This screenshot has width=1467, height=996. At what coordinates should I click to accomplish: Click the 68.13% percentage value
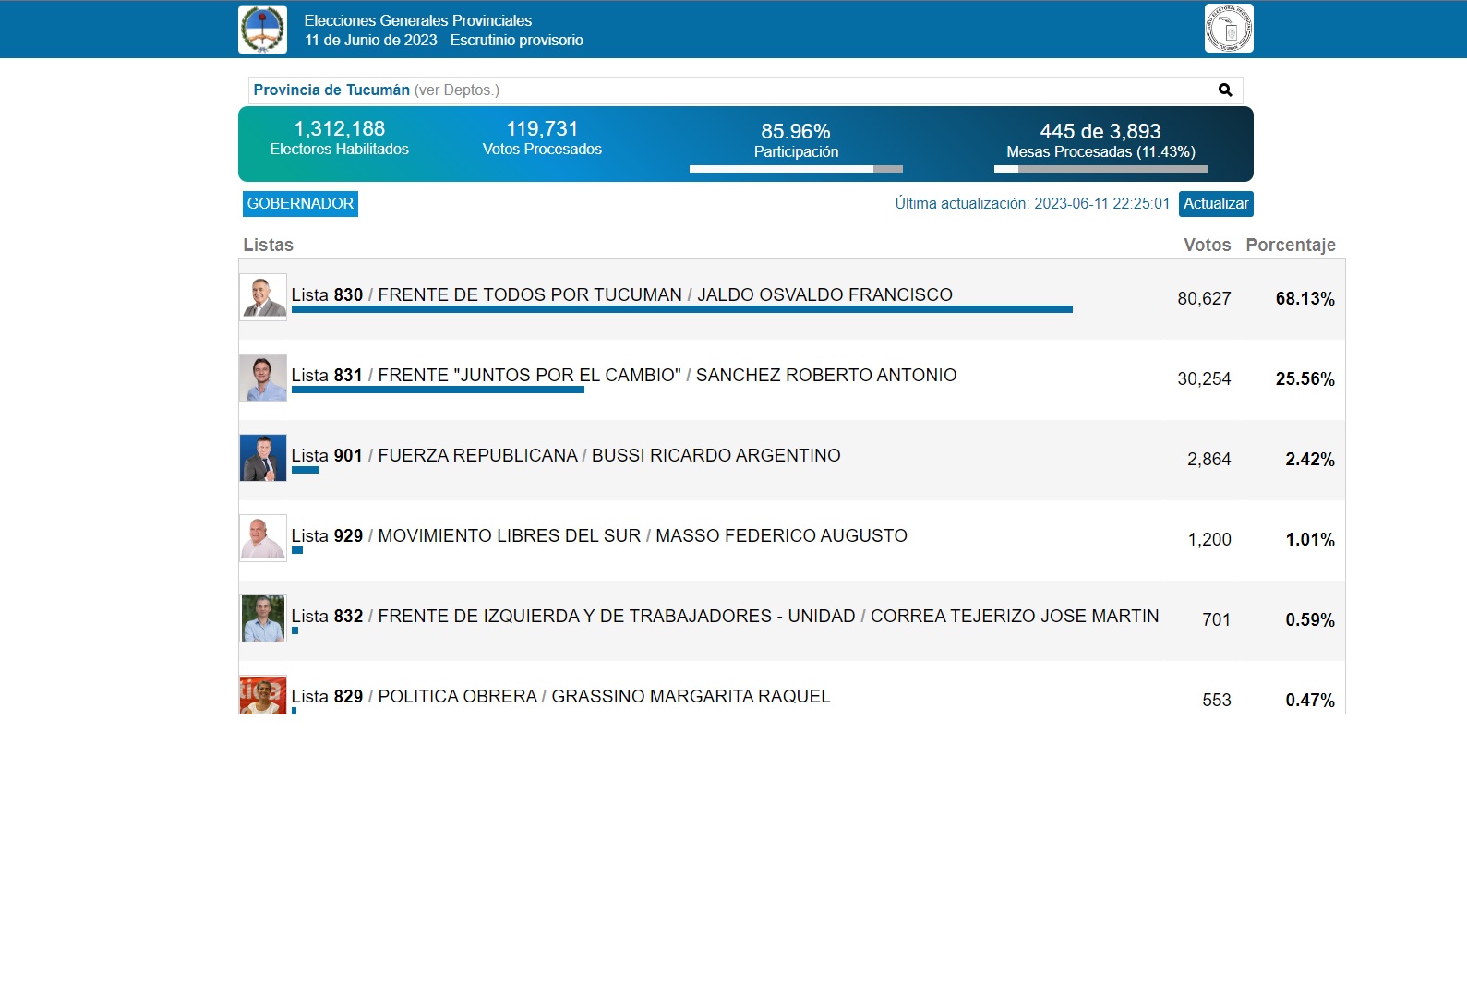coord(1305,299)
